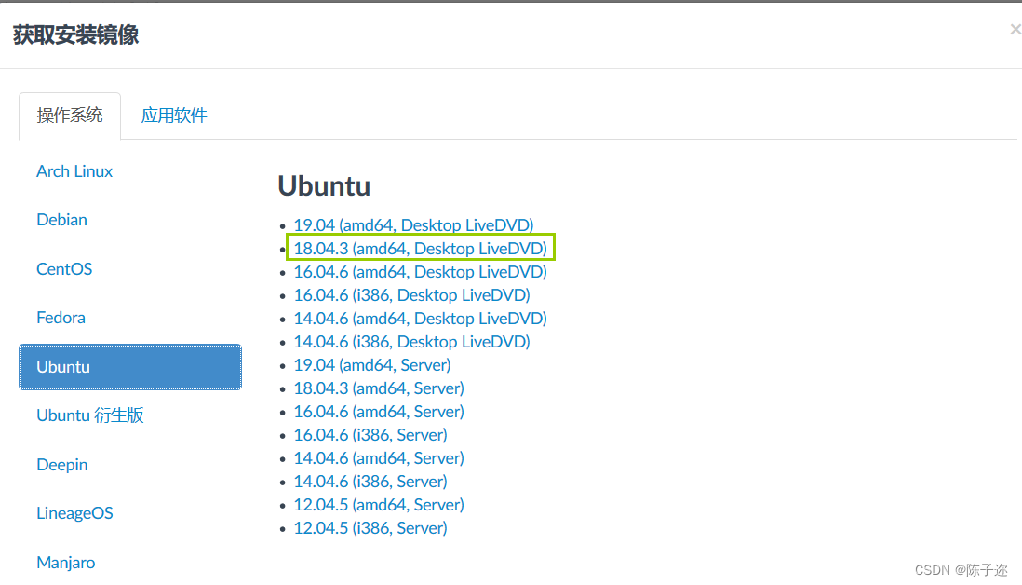Select Debian in the sidebar
Viewport: 1022px width, 585px height.
tap(62, 220)
